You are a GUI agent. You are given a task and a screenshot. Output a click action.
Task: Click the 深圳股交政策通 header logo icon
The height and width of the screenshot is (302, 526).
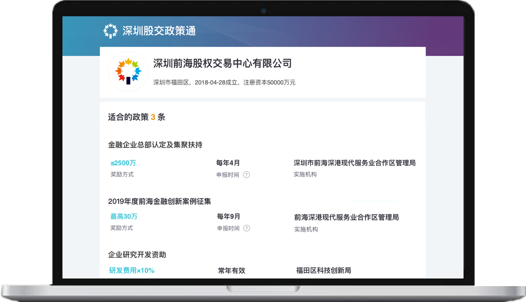[110, 31]
